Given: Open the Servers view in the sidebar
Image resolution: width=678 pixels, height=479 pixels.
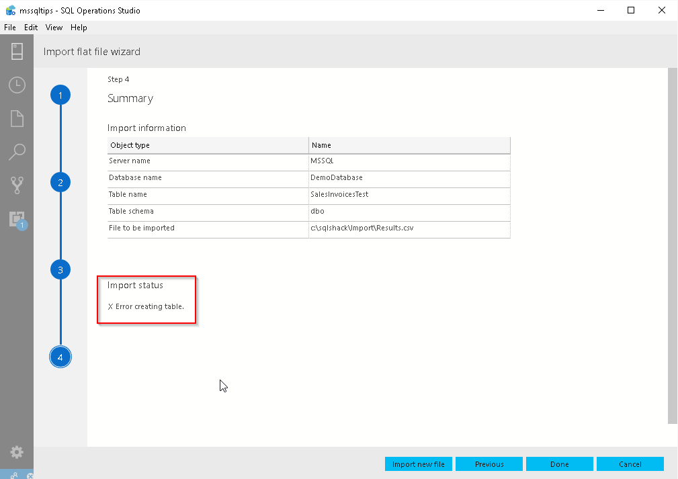Looking at the screenshot, I should [x=17, y=52].
